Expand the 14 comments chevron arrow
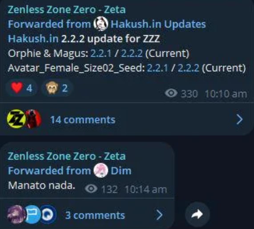Image resolution: width=254 pixels, height=229 pixels. click(239, 119)
